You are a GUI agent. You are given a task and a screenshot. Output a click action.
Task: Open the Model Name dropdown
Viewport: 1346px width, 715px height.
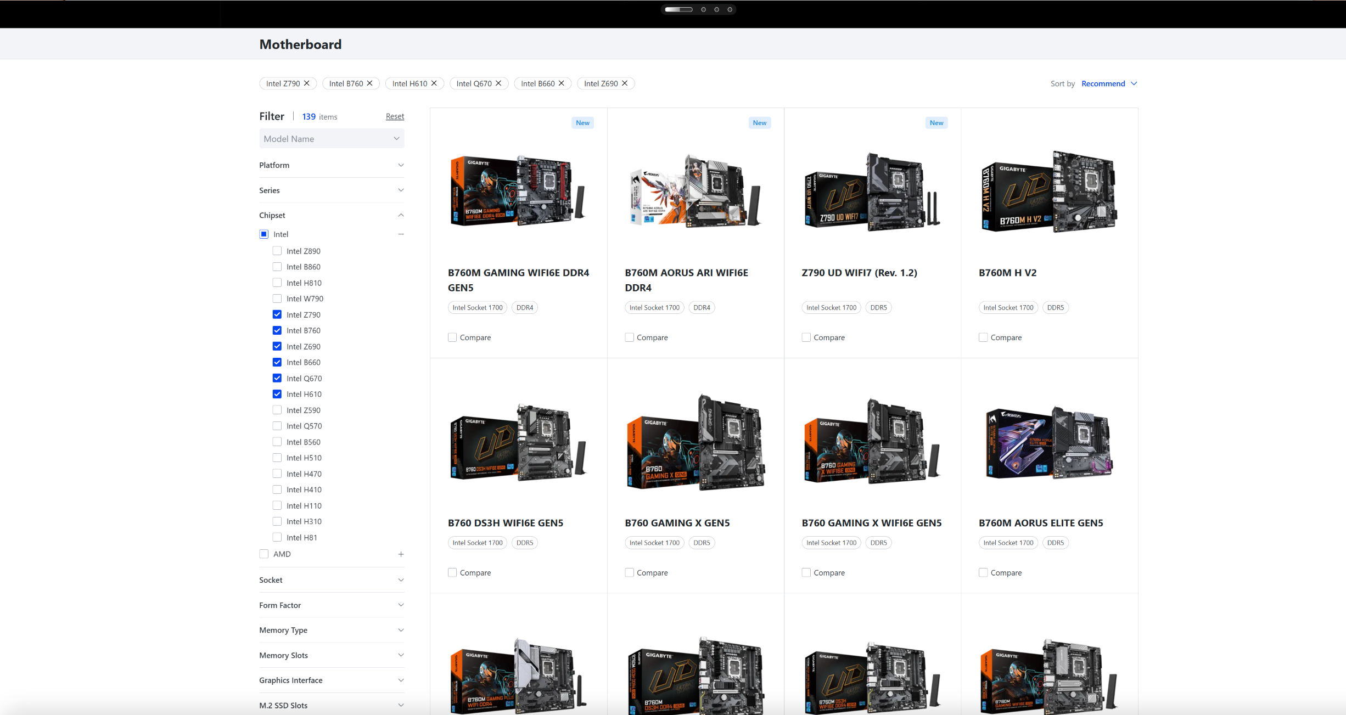(x=332, y=139)
